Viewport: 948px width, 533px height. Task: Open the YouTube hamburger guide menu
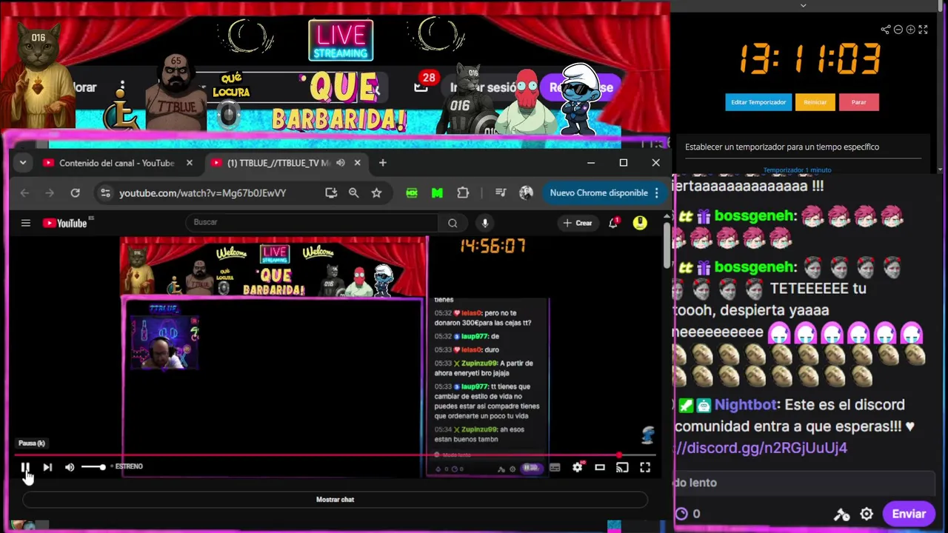(x=26, y=223)
